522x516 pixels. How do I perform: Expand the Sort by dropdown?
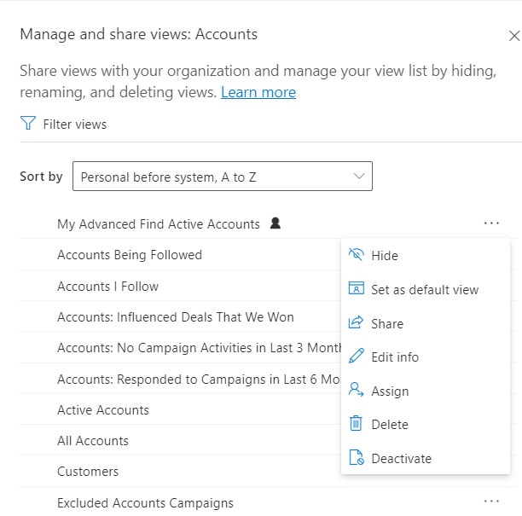tap(223, 177)
